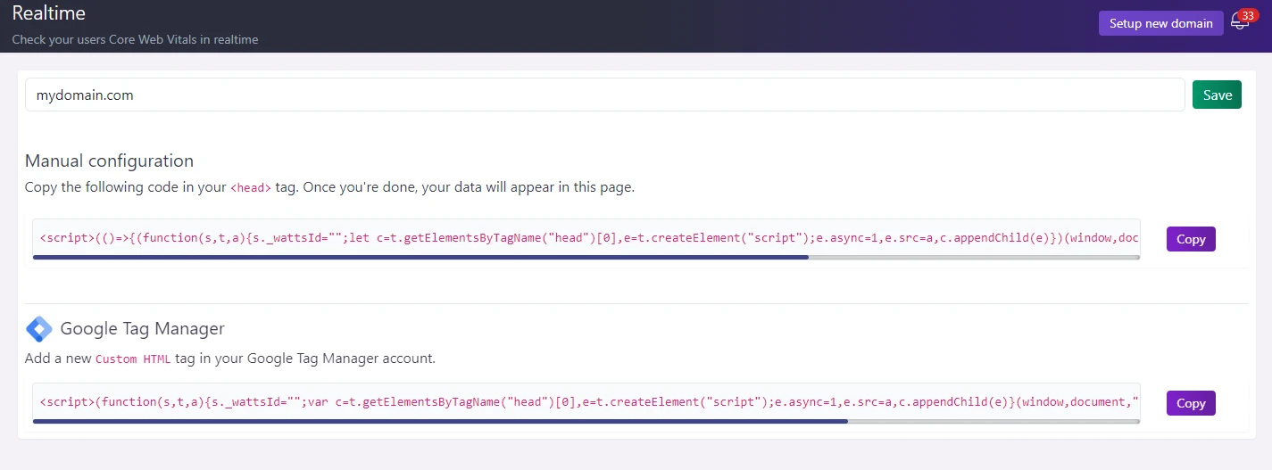
Task: Click the Custom HTML code label
Action: pyautogui.click(x=132, y=359)
